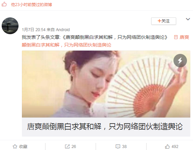The height and width of the screenshot is (150, 193).
Task: Click the repost share icon
Action: [x=67, y=146]
